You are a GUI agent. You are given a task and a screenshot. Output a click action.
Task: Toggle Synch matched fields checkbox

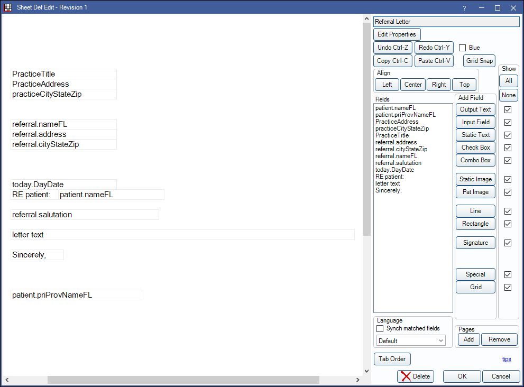tap(380, 328)
